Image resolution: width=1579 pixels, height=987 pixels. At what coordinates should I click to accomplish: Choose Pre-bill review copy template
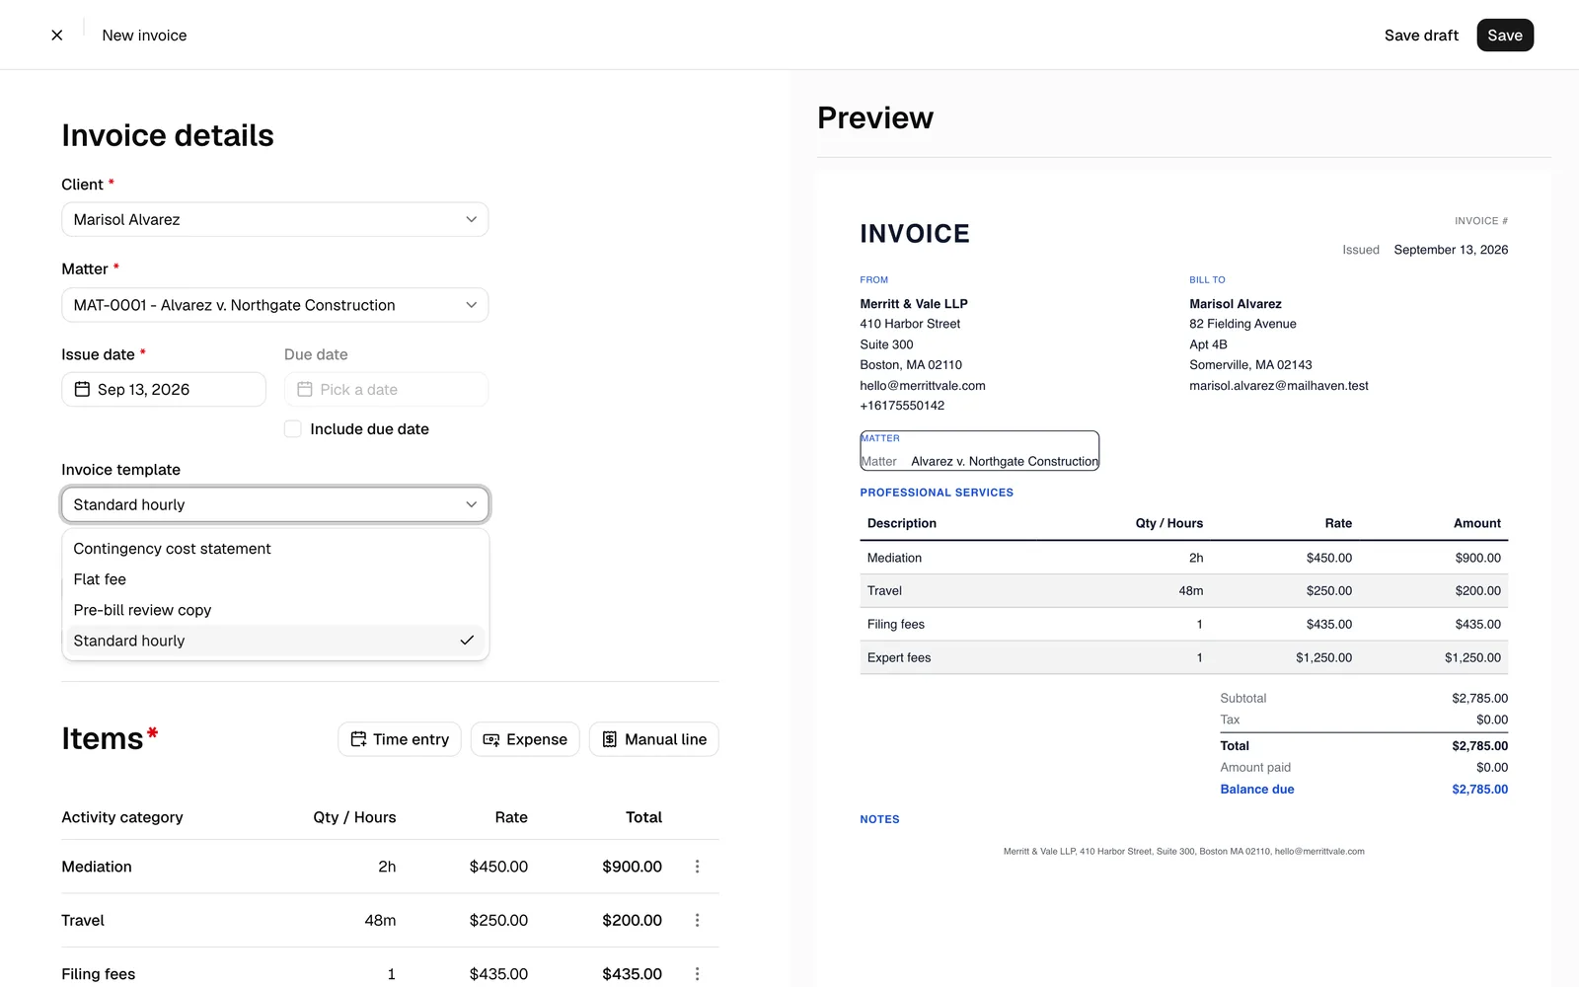275,610
